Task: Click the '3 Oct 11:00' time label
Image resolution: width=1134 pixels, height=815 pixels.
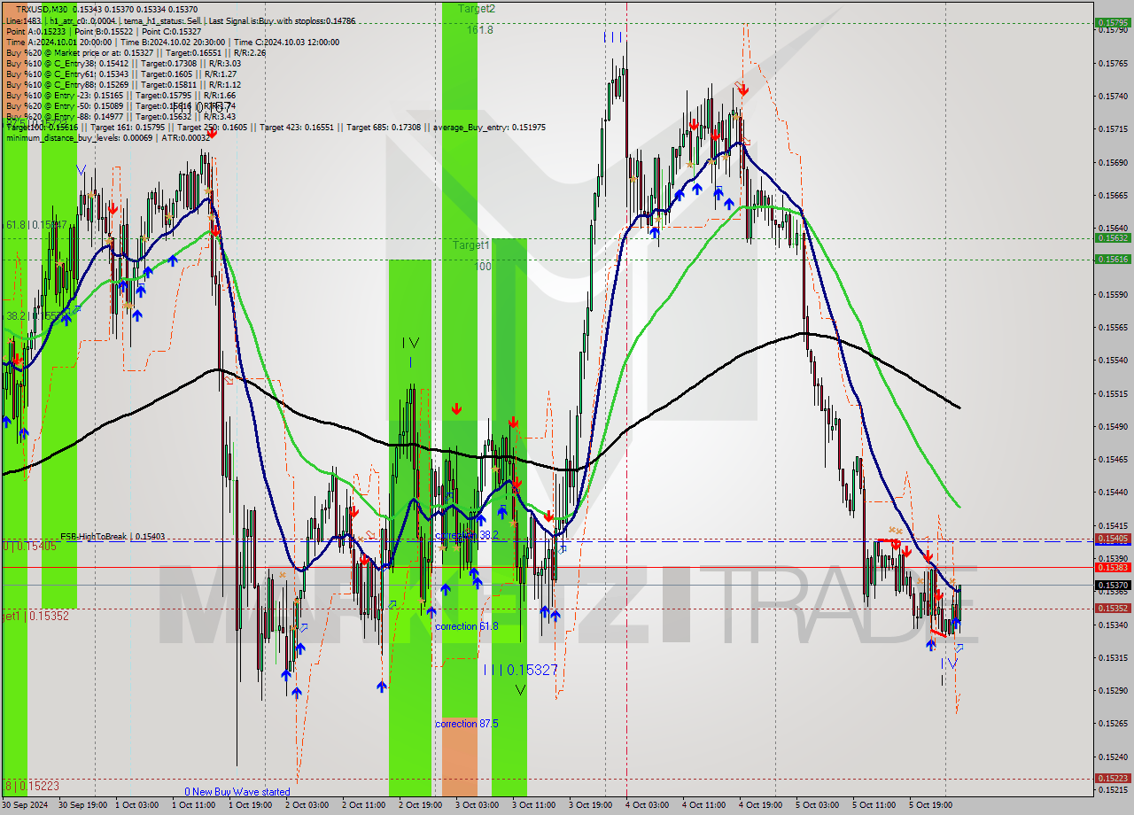Action: (x=536, y=805)
